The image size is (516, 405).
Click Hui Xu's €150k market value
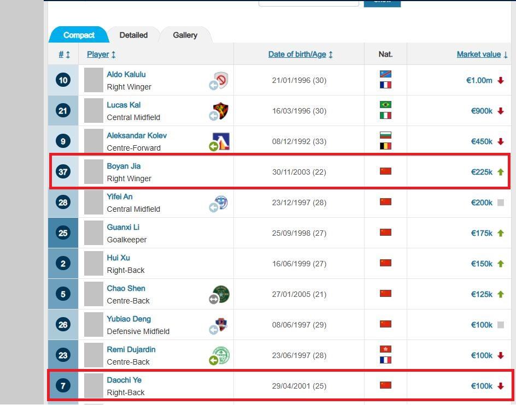pyautogui.click(x=482, y=264)
